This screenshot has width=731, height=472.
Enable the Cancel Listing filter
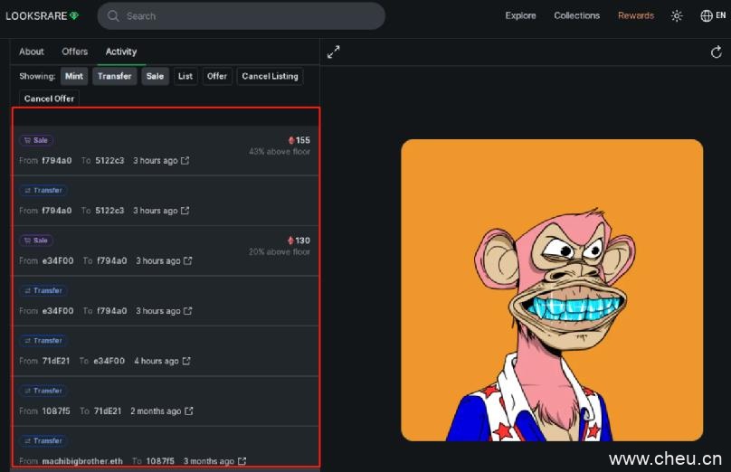click(x=270, y=77)
